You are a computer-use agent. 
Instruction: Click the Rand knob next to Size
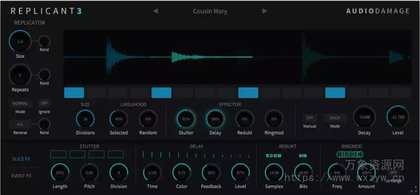[44, 41]
